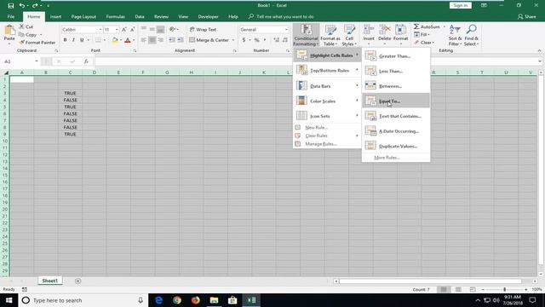
Task: Switch to Normal view in status bar
Action: click(x=444, y=290)
